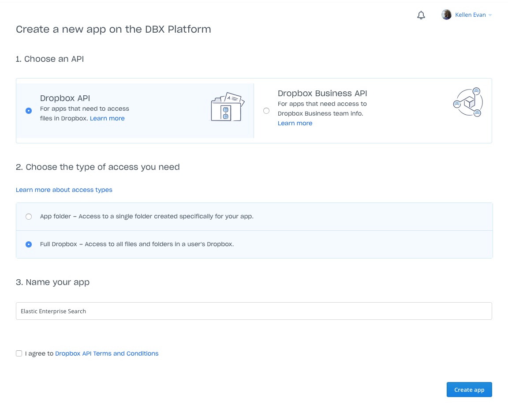Click the Dropbox Business API team illustration

click(x=468, y=102)
